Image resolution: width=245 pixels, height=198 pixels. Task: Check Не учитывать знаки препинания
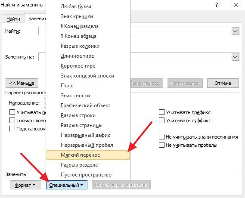pyautogui.click(x=161, y=136)
